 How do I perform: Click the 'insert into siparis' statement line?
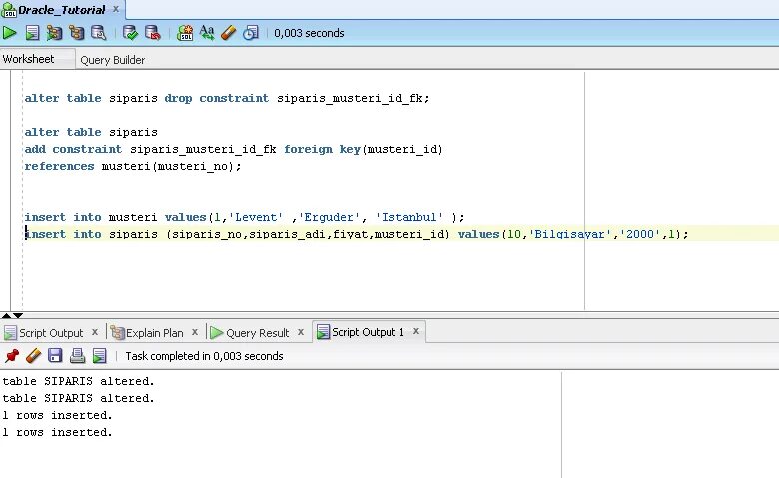357,234
